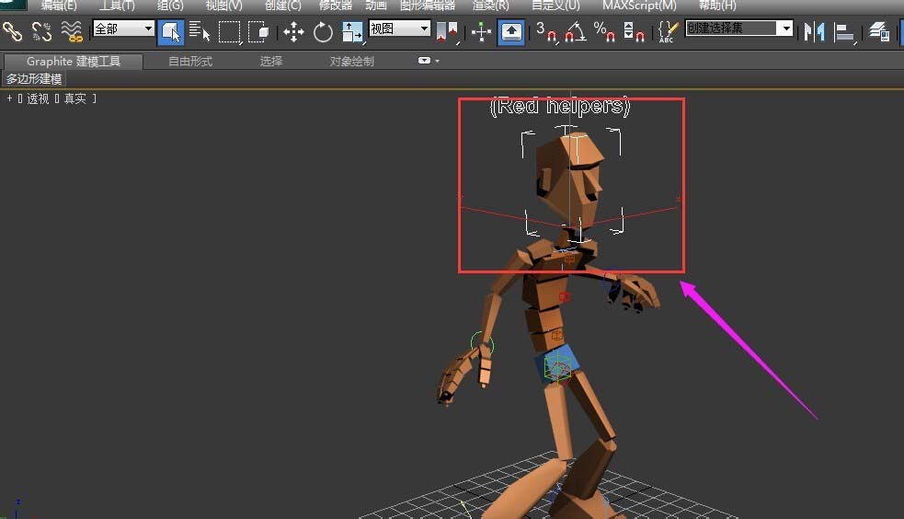
Task: Activate the Select Object cursor tool
Action: coord(171,31)
